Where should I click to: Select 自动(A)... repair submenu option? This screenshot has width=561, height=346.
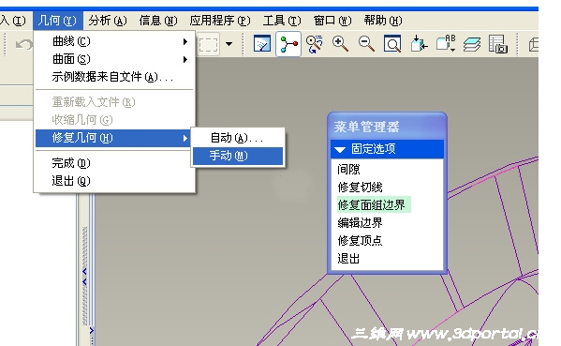click(x=238, y=138)
